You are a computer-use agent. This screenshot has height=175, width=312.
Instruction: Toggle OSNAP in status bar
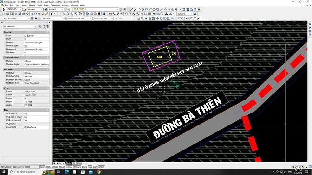tap(70, 167)
